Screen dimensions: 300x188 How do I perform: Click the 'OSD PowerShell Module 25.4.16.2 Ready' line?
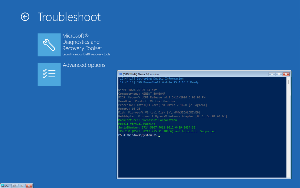[x=158, y=82]
